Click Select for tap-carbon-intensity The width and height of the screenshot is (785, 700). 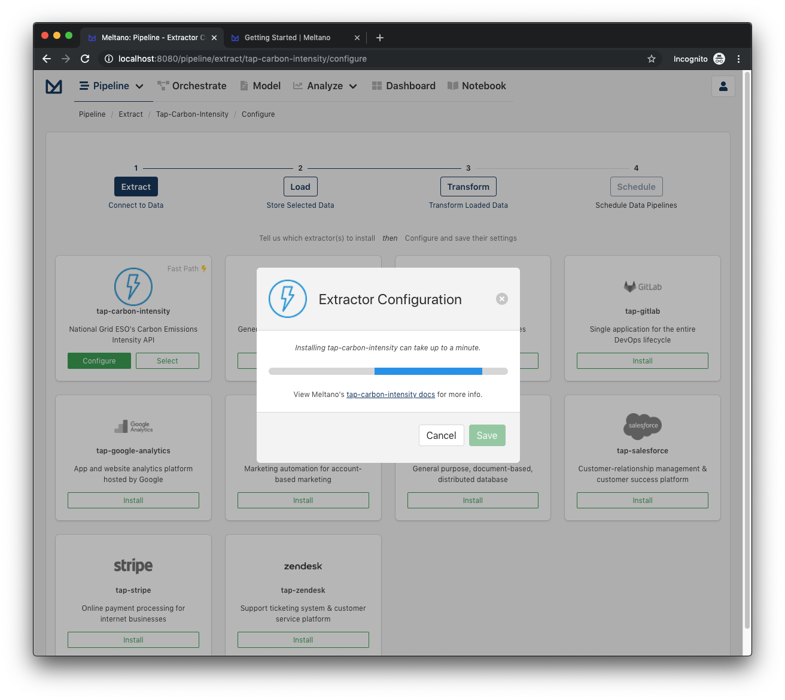168,361
